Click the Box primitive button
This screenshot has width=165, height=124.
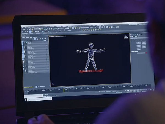[x=139, y=42]
